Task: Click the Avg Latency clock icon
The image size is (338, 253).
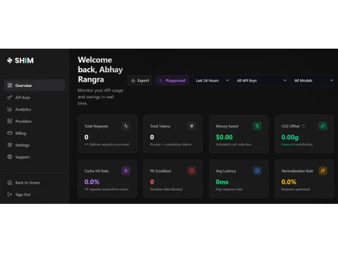Action: tap(258, 171)
